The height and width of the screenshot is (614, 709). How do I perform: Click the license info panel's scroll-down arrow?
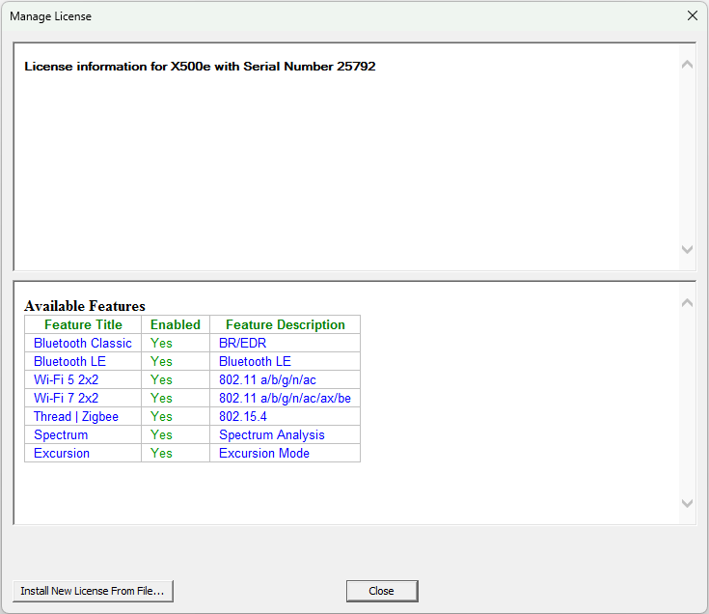click(x=687, y=249)
